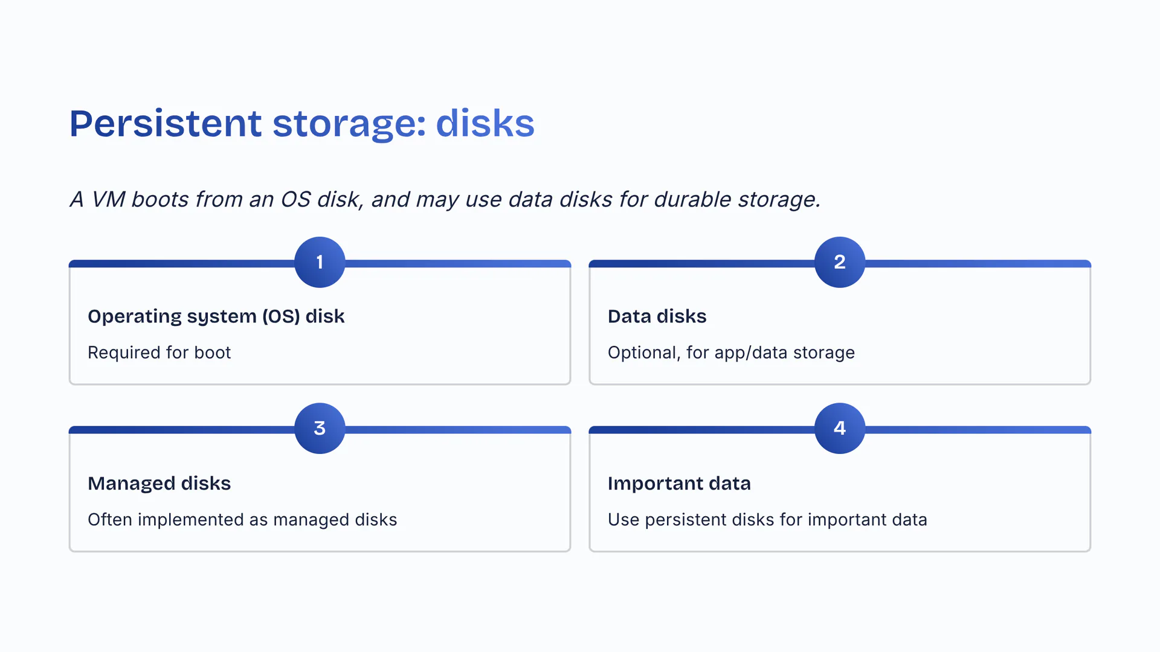Click the number 1 circle badge

pos(320,262)
